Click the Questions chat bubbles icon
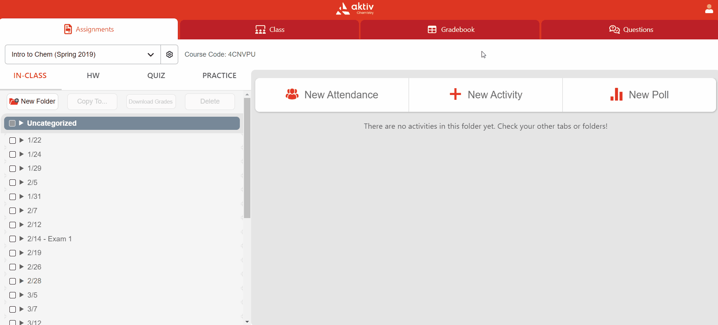The width and height of the screenshot is (718, 325). (614, 30)
